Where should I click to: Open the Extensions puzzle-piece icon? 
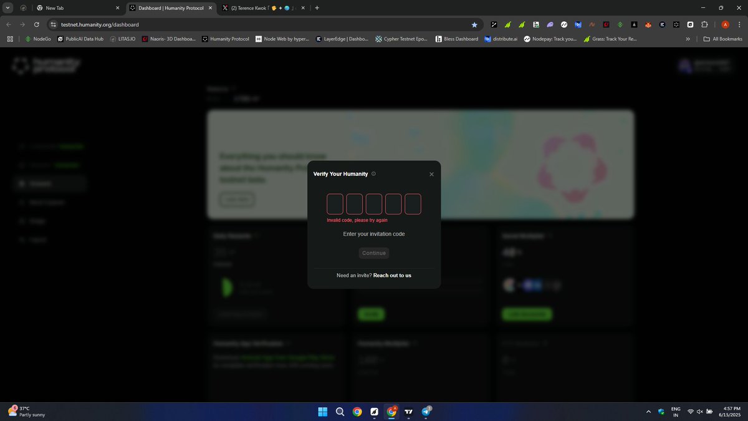704,25
